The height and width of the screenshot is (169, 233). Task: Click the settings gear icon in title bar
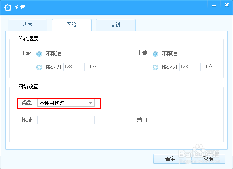8,8
